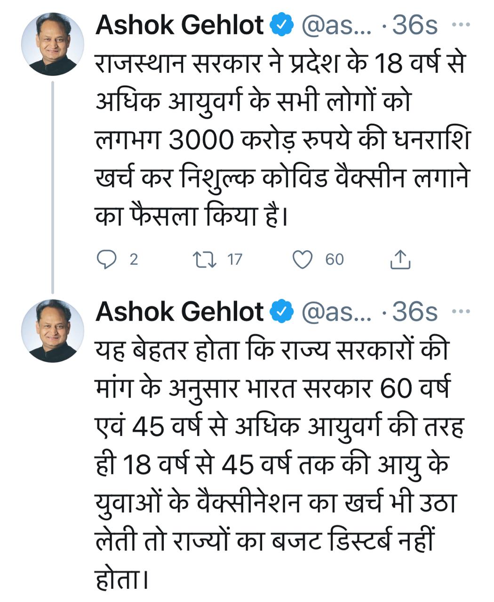Like the first tweet with heart icon
Screen dimensions: 494x602
(x=303, y=259)
